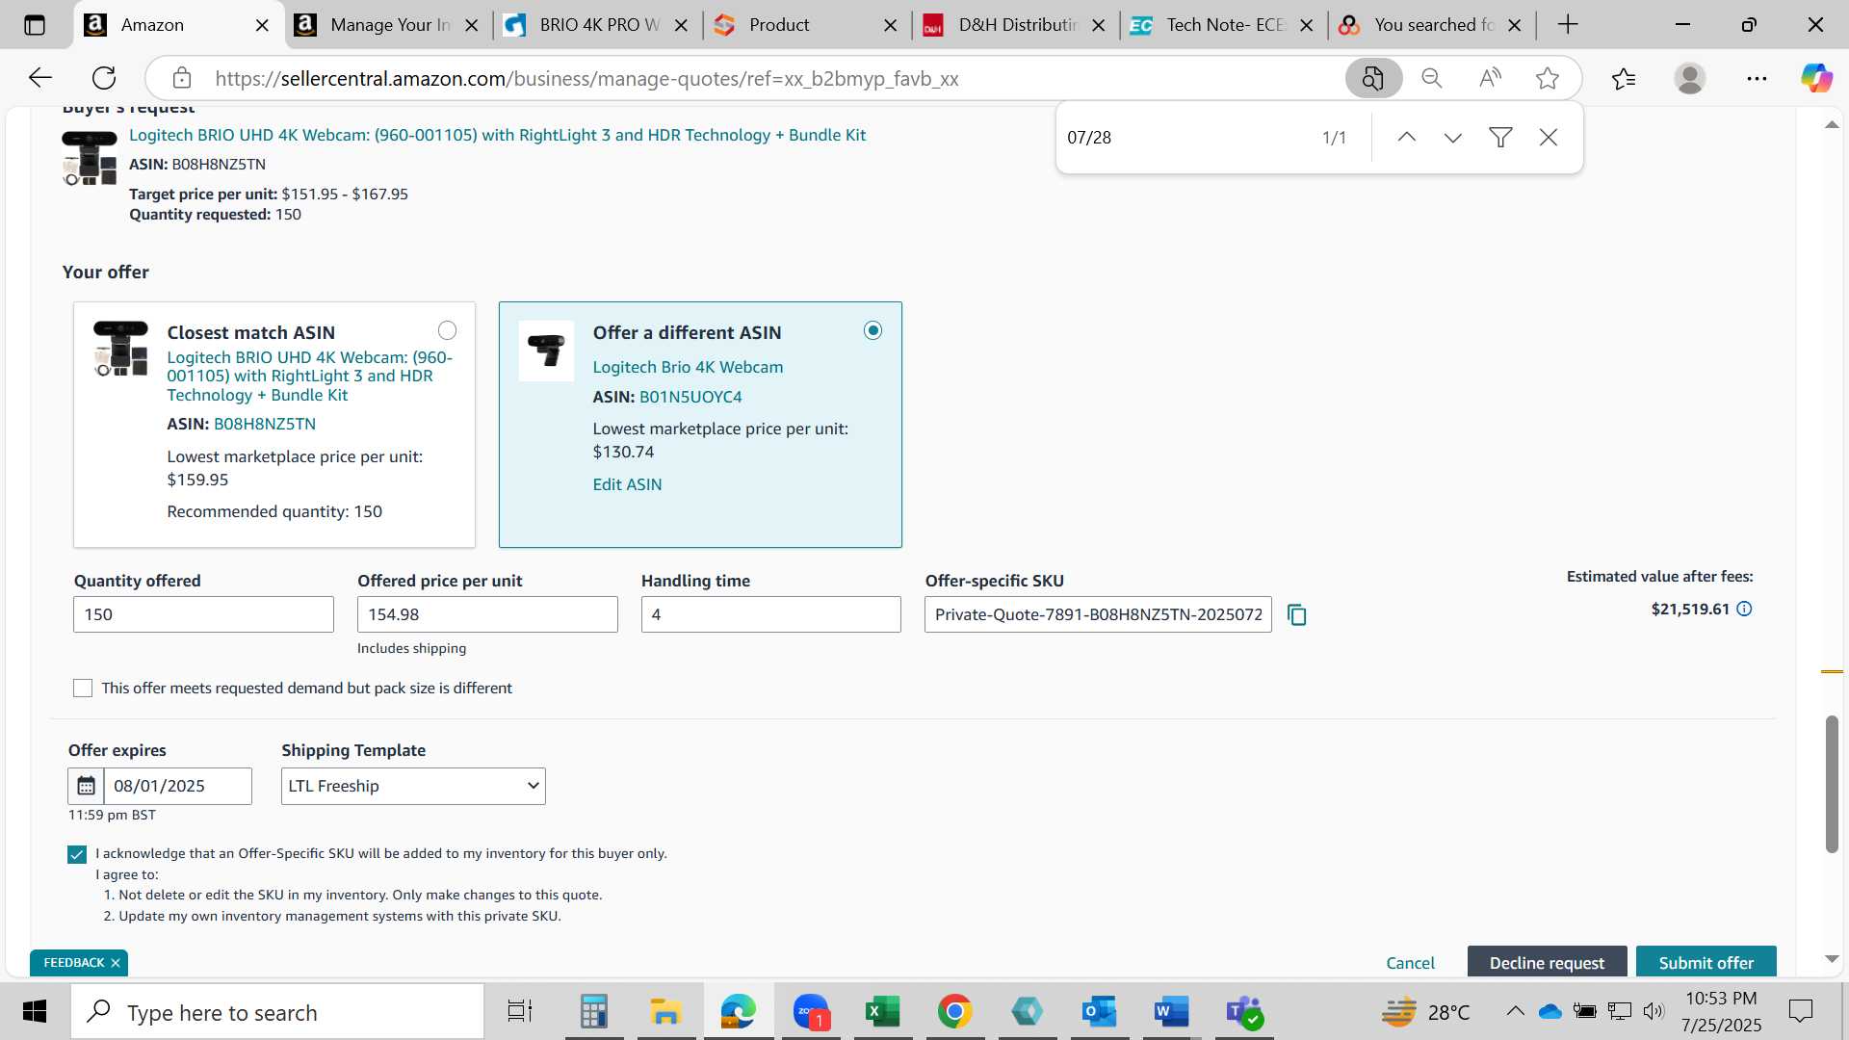Open Outlook from the taskbar
This screenshot has width=1849, height=1040.
point(1099,1011)
